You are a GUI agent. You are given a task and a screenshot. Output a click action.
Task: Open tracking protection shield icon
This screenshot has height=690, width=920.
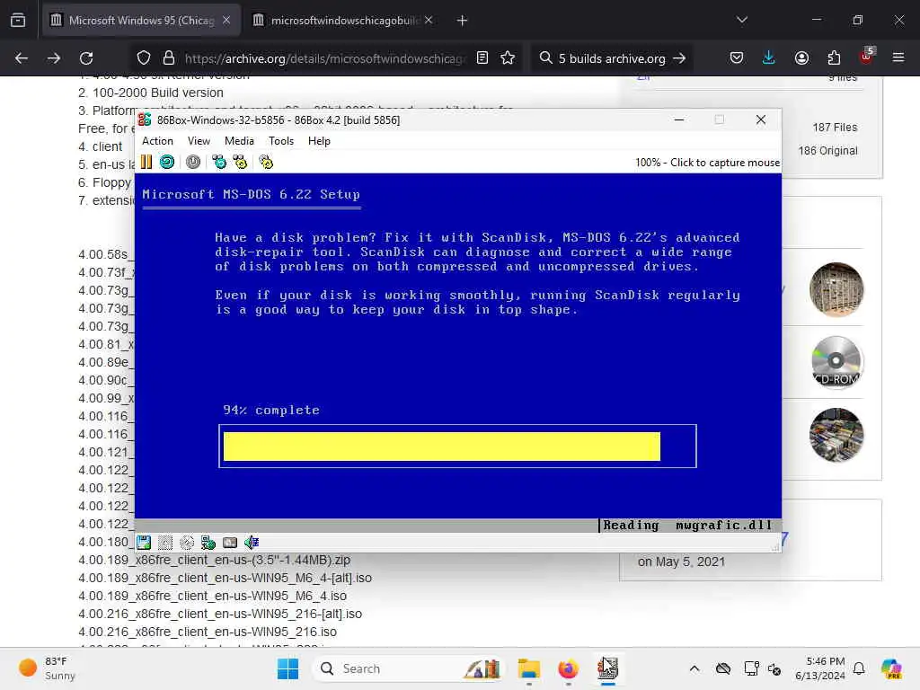point(144,58)
